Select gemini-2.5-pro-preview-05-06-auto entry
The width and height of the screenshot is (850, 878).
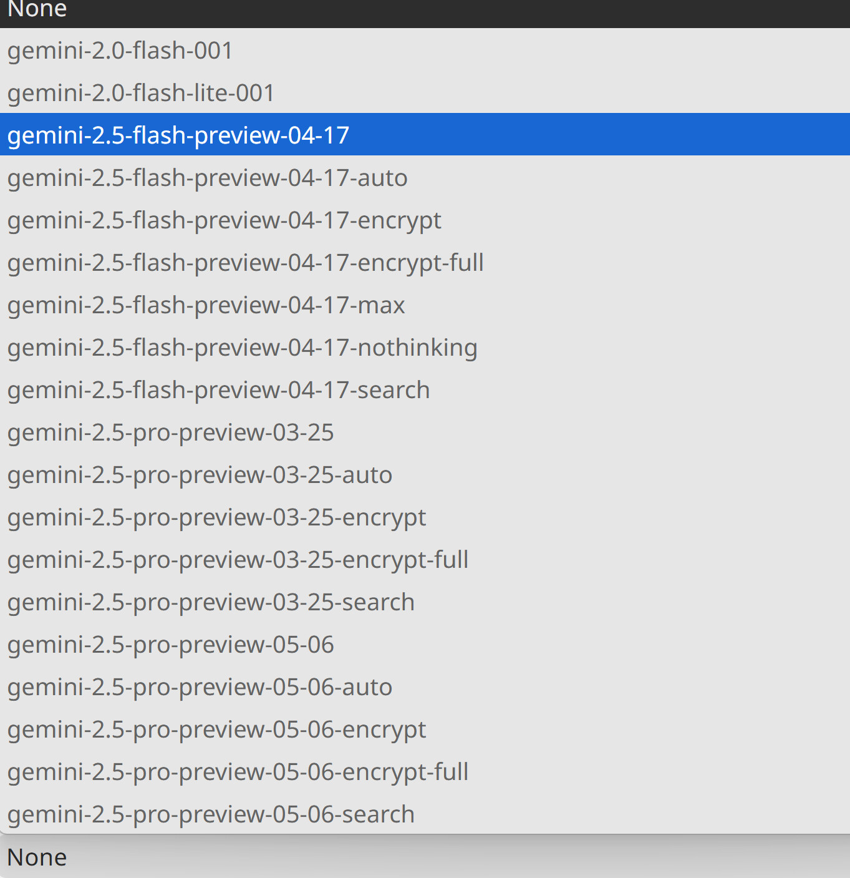click(x=200, y=687)
